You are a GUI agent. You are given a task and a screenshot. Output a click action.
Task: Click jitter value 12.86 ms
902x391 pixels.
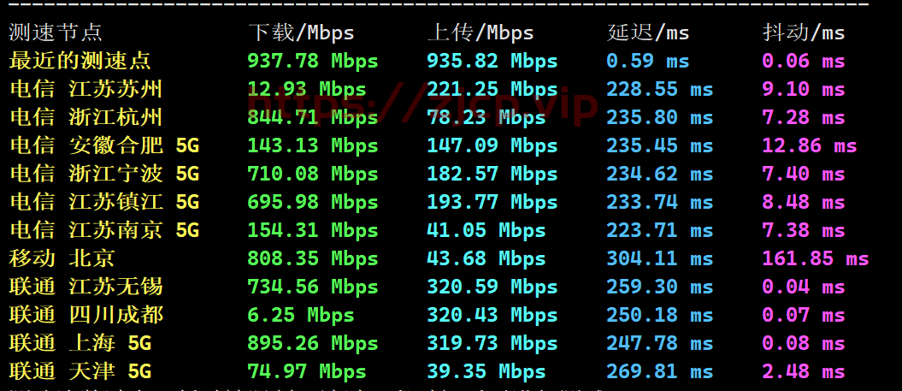(x=810, y=145)
